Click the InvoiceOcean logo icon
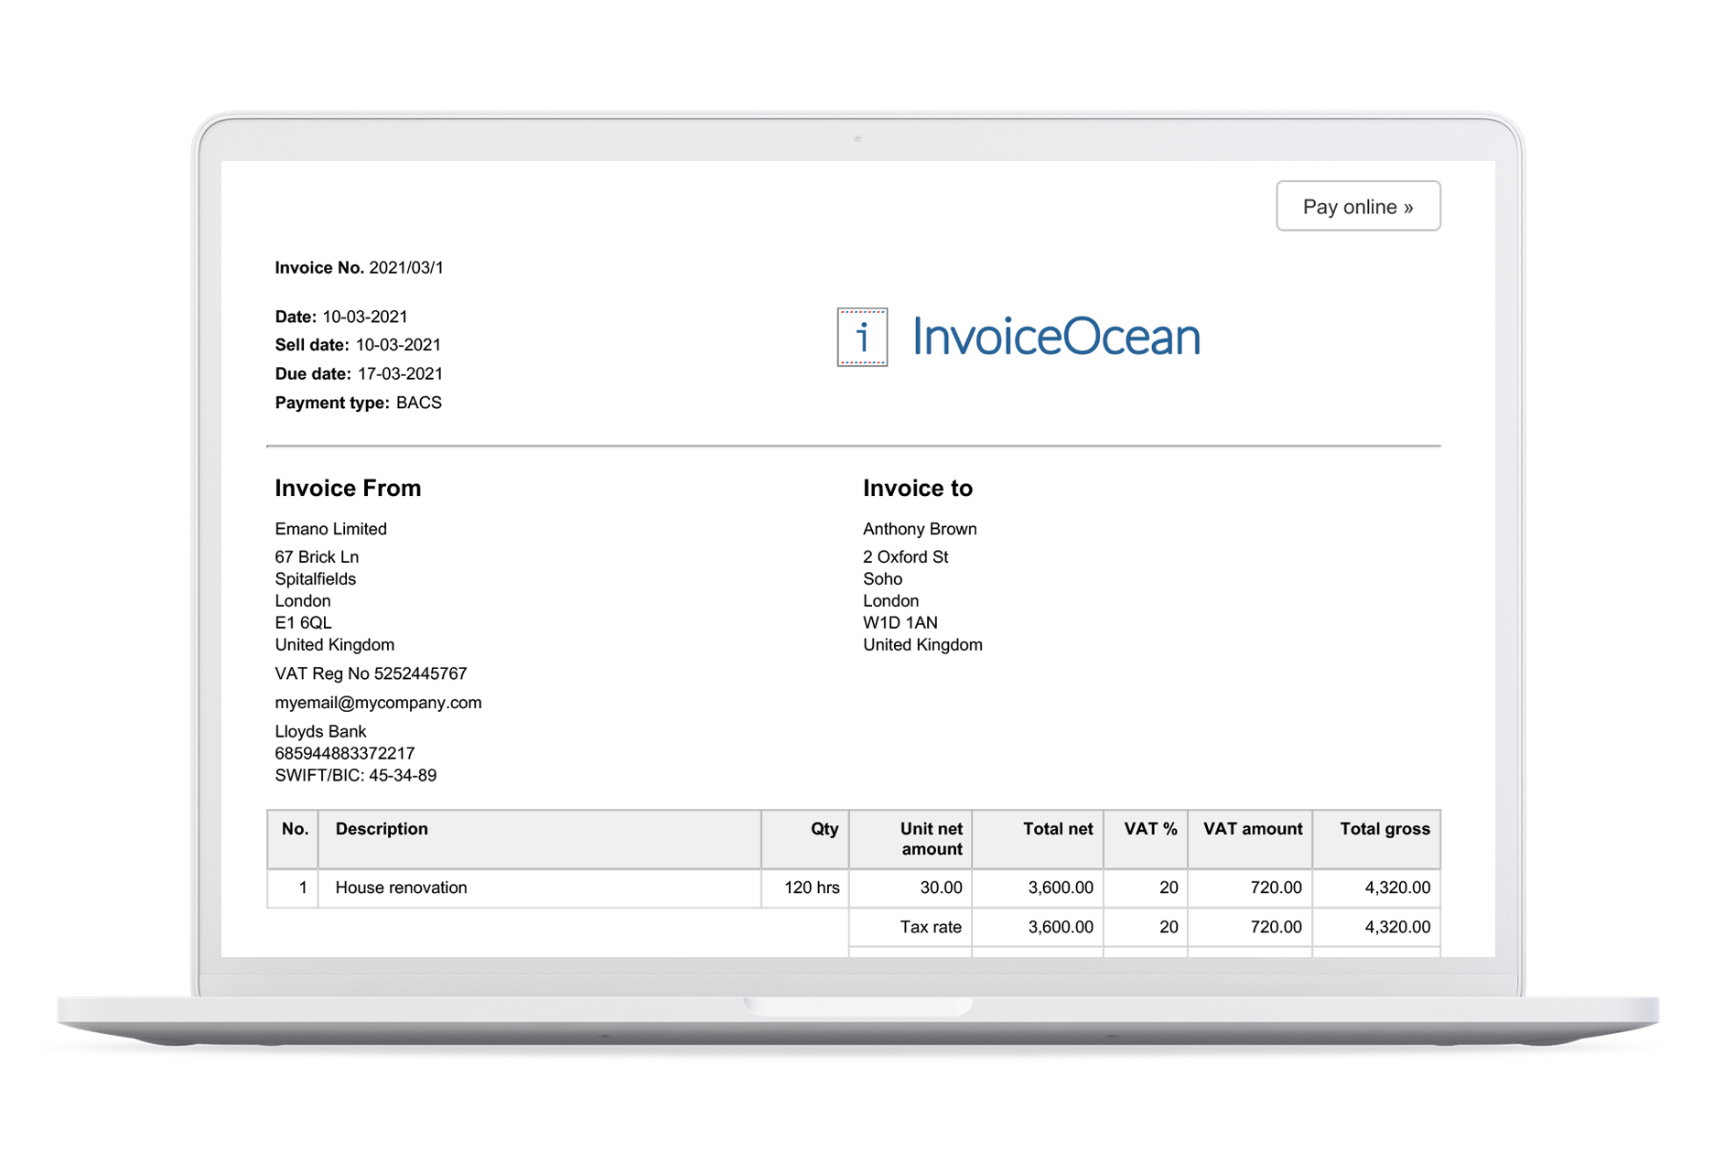This screenshot has width=1724, height=1163. tap(862, 337)
